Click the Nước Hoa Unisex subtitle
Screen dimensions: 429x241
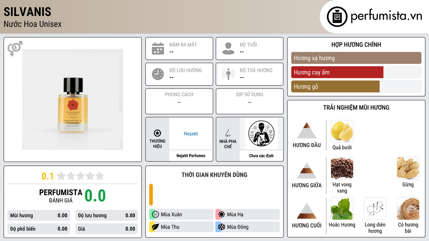33,24
